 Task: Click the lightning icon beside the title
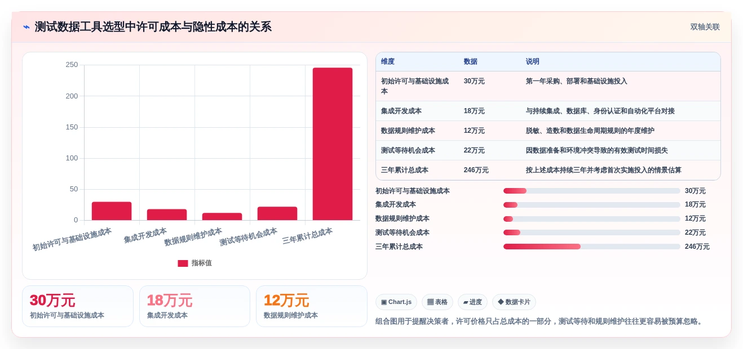[x=26, y=26]
